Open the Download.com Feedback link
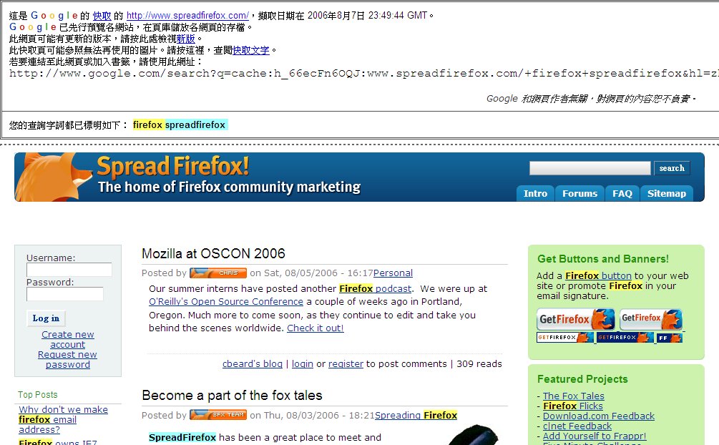This screenshot has height=445, width=719. tap(599, 416)
